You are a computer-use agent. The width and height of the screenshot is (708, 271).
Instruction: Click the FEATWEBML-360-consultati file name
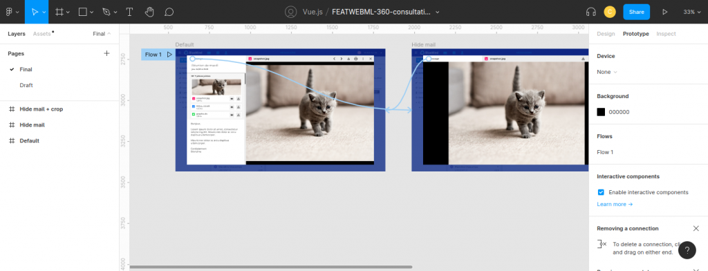(382, 12)
